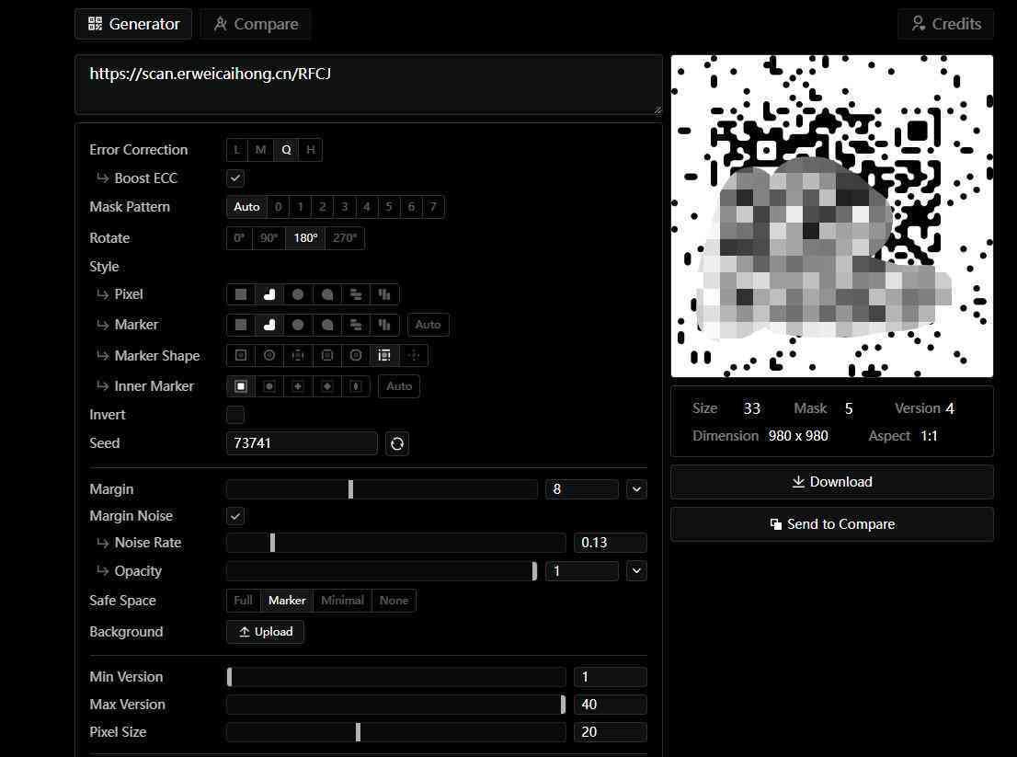Choose vertical columns Marker style icon

tap(384, 325)
